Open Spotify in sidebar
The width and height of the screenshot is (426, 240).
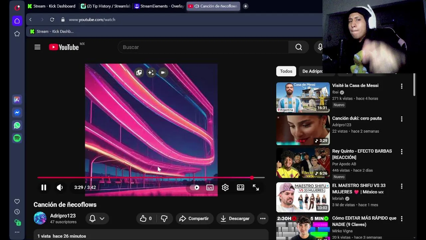[17, 138]
